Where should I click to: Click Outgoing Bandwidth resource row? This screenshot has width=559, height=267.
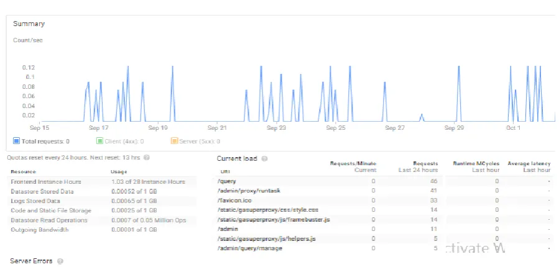tap(103, 230)
